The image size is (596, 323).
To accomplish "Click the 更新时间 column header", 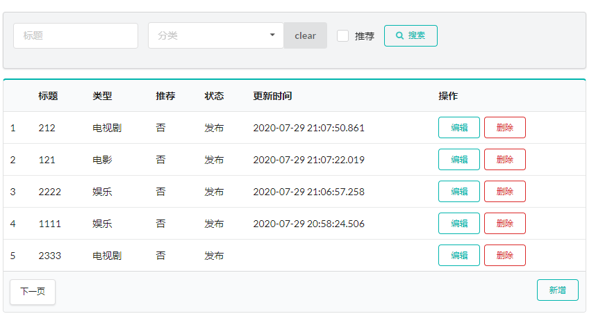I will click(272, 96).
